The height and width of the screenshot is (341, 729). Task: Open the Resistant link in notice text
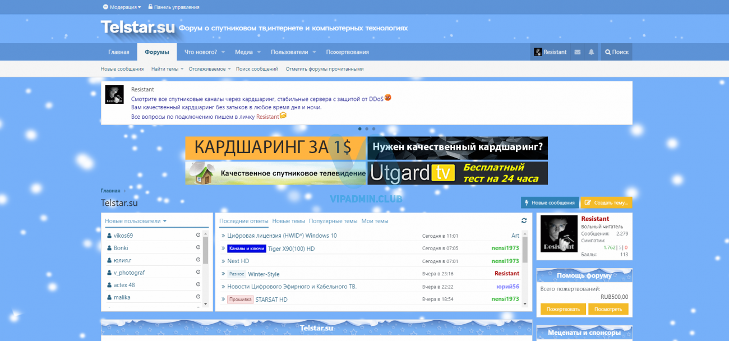267,117
